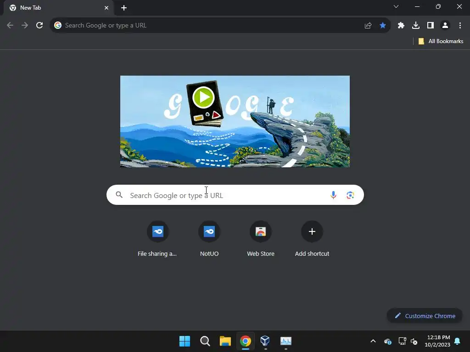Click the magnifier icon in search box
The height and width of the screenshot is (352, 470).
pos(119,195)
